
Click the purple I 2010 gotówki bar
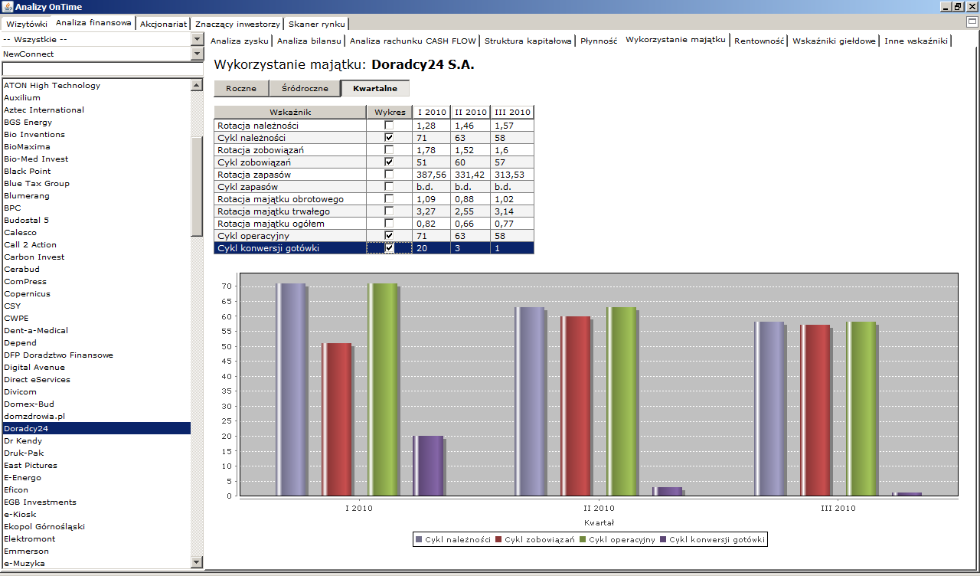(x=428, y=466)
